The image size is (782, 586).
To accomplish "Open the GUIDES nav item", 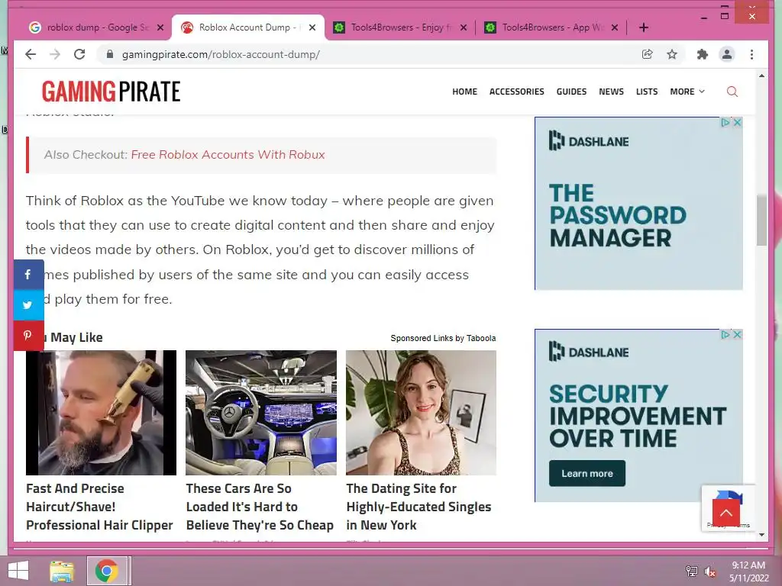I will (x=571, y=92).
